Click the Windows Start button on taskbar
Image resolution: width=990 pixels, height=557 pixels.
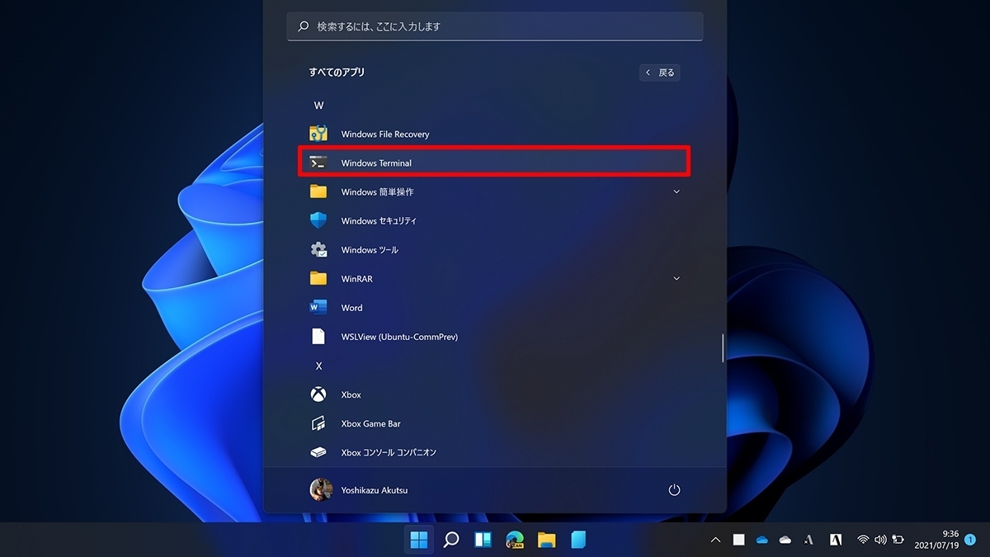coord(419,540)
